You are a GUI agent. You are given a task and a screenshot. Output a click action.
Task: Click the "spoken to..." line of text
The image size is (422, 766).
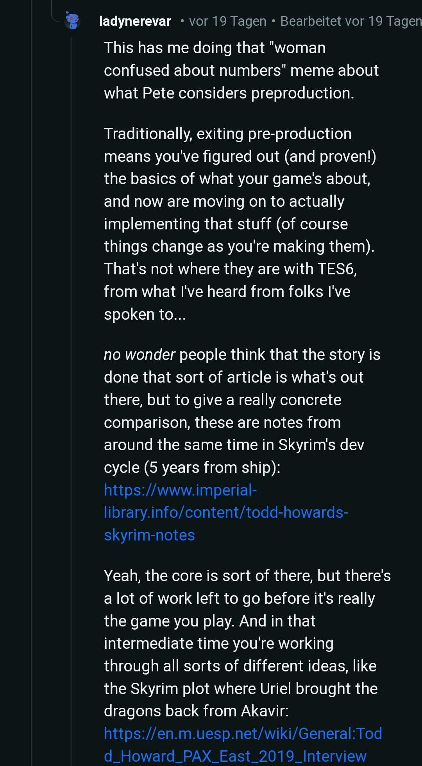point(145,314)
